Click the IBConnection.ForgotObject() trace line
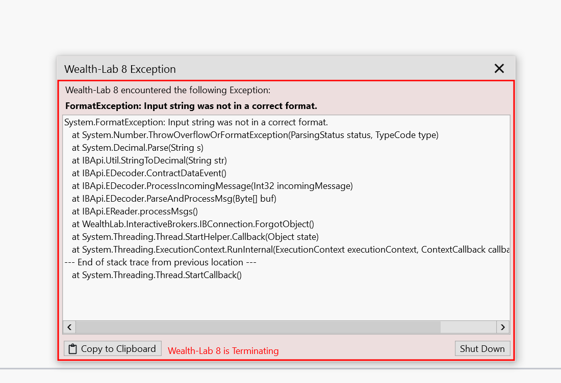The height and width of the screenshot is (383, 561). point(193,224)
